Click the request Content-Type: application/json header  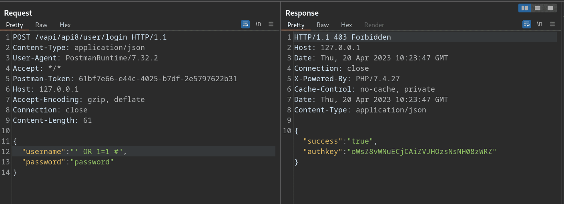(x=79, y=48)
